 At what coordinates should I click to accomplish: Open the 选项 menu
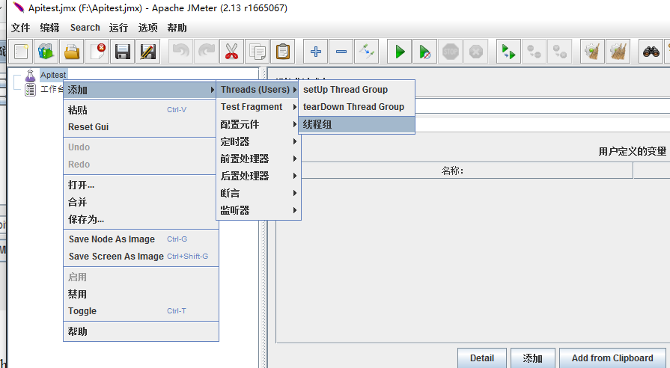pyautogui.click(x=147, y=28)
